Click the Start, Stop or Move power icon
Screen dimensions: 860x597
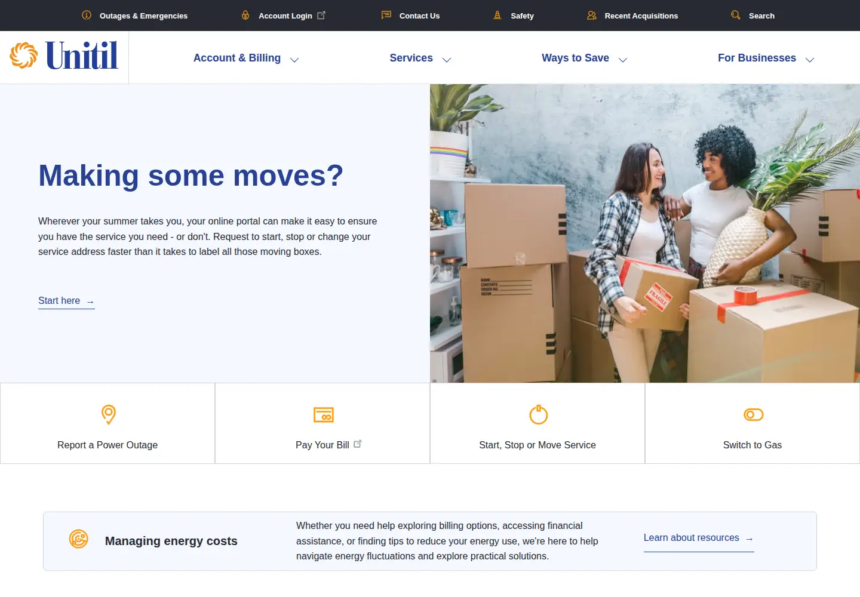point(539,414)
